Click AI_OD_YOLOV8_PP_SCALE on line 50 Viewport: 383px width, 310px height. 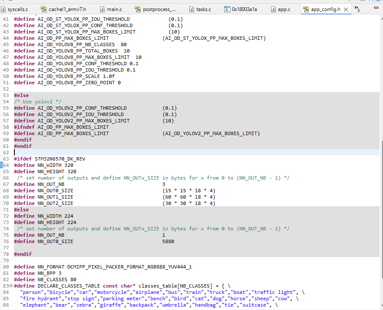pos(69,76)
